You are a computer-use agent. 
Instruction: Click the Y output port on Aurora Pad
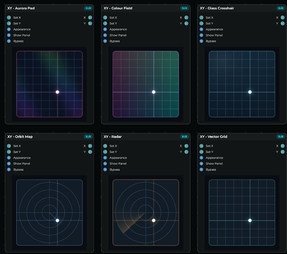[90, 23]
